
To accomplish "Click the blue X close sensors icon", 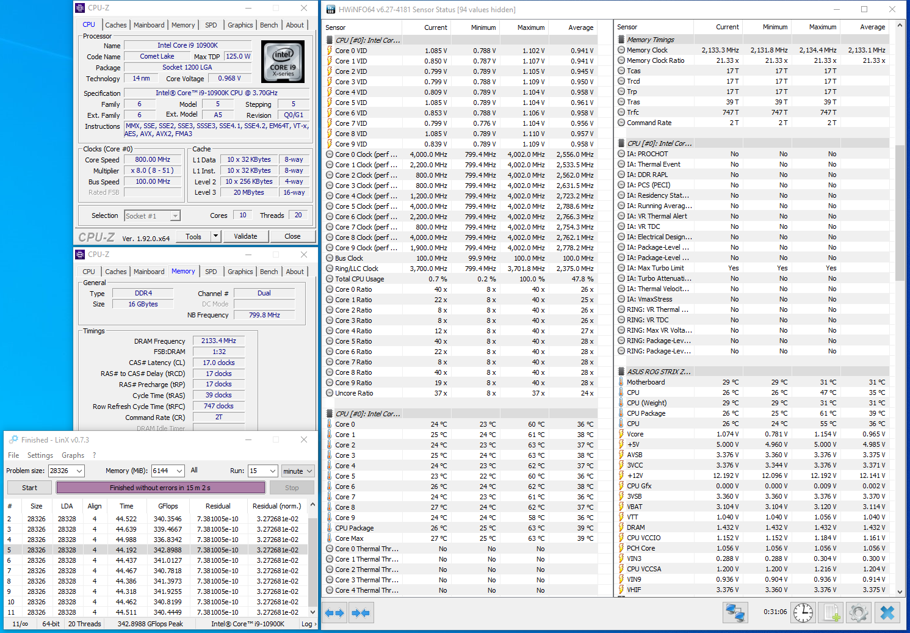I will [x=887, y=612].
